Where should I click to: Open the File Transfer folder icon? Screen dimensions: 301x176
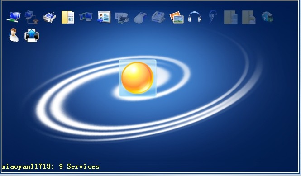[68, 17]
